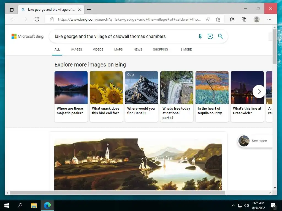Open the tab actions menu icon
The image size is (282, 211).
(12, 10)
